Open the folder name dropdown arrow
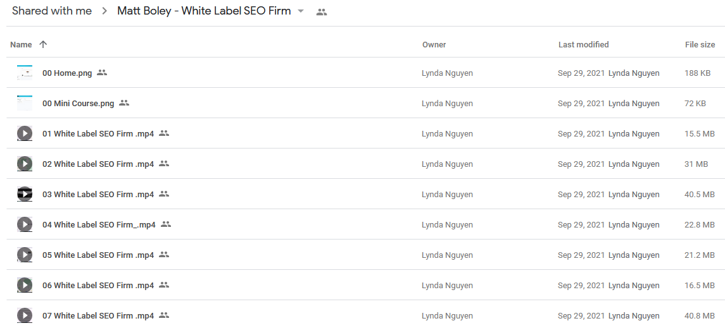This screenshot has width=725, height=328. pos(301,11)
